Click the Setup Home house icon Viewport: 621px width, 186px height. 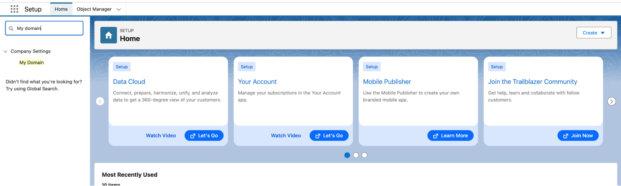pos(108,35)
